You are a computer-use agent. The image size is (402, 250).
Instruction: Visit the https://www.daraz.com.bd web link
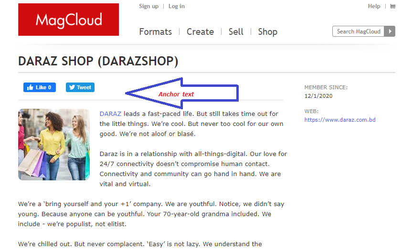tap(340, 120)
